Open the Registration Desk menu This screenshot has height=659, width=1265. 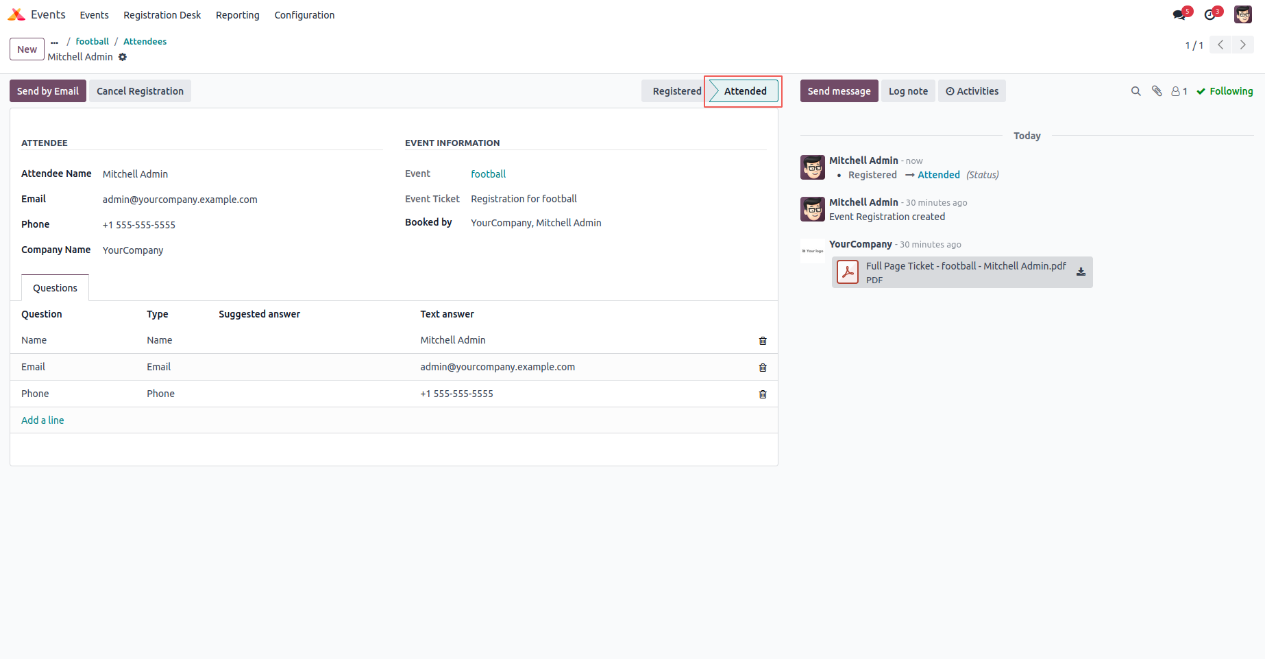tap(162, 15)
